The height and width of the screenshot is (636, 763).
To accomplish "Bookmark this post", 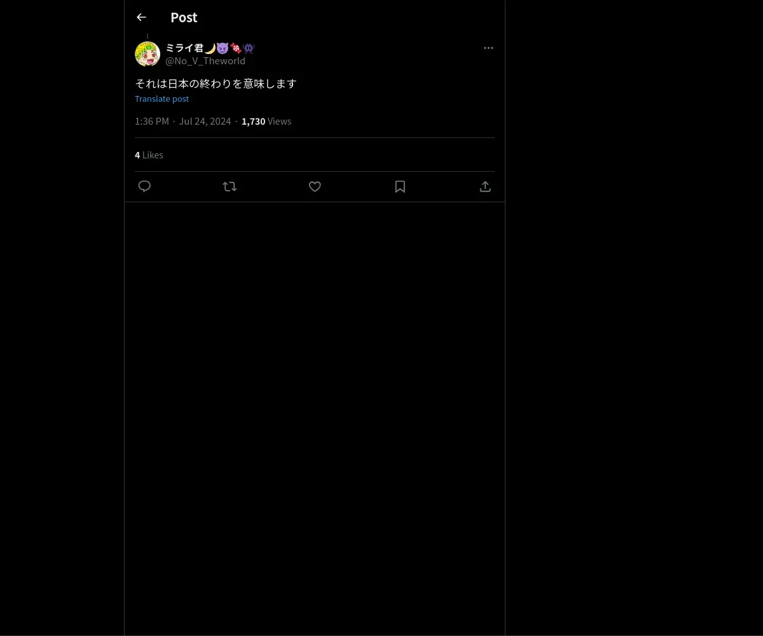I will (x=400, y=186).
